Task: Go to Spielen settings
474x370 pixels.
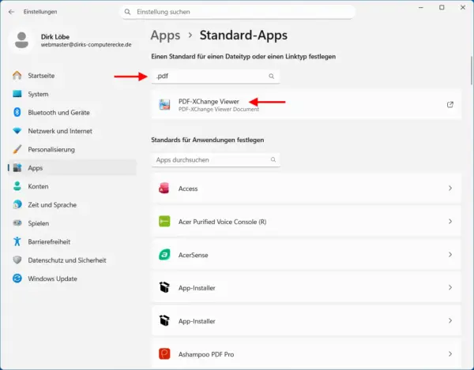Action: coord(73,223)
